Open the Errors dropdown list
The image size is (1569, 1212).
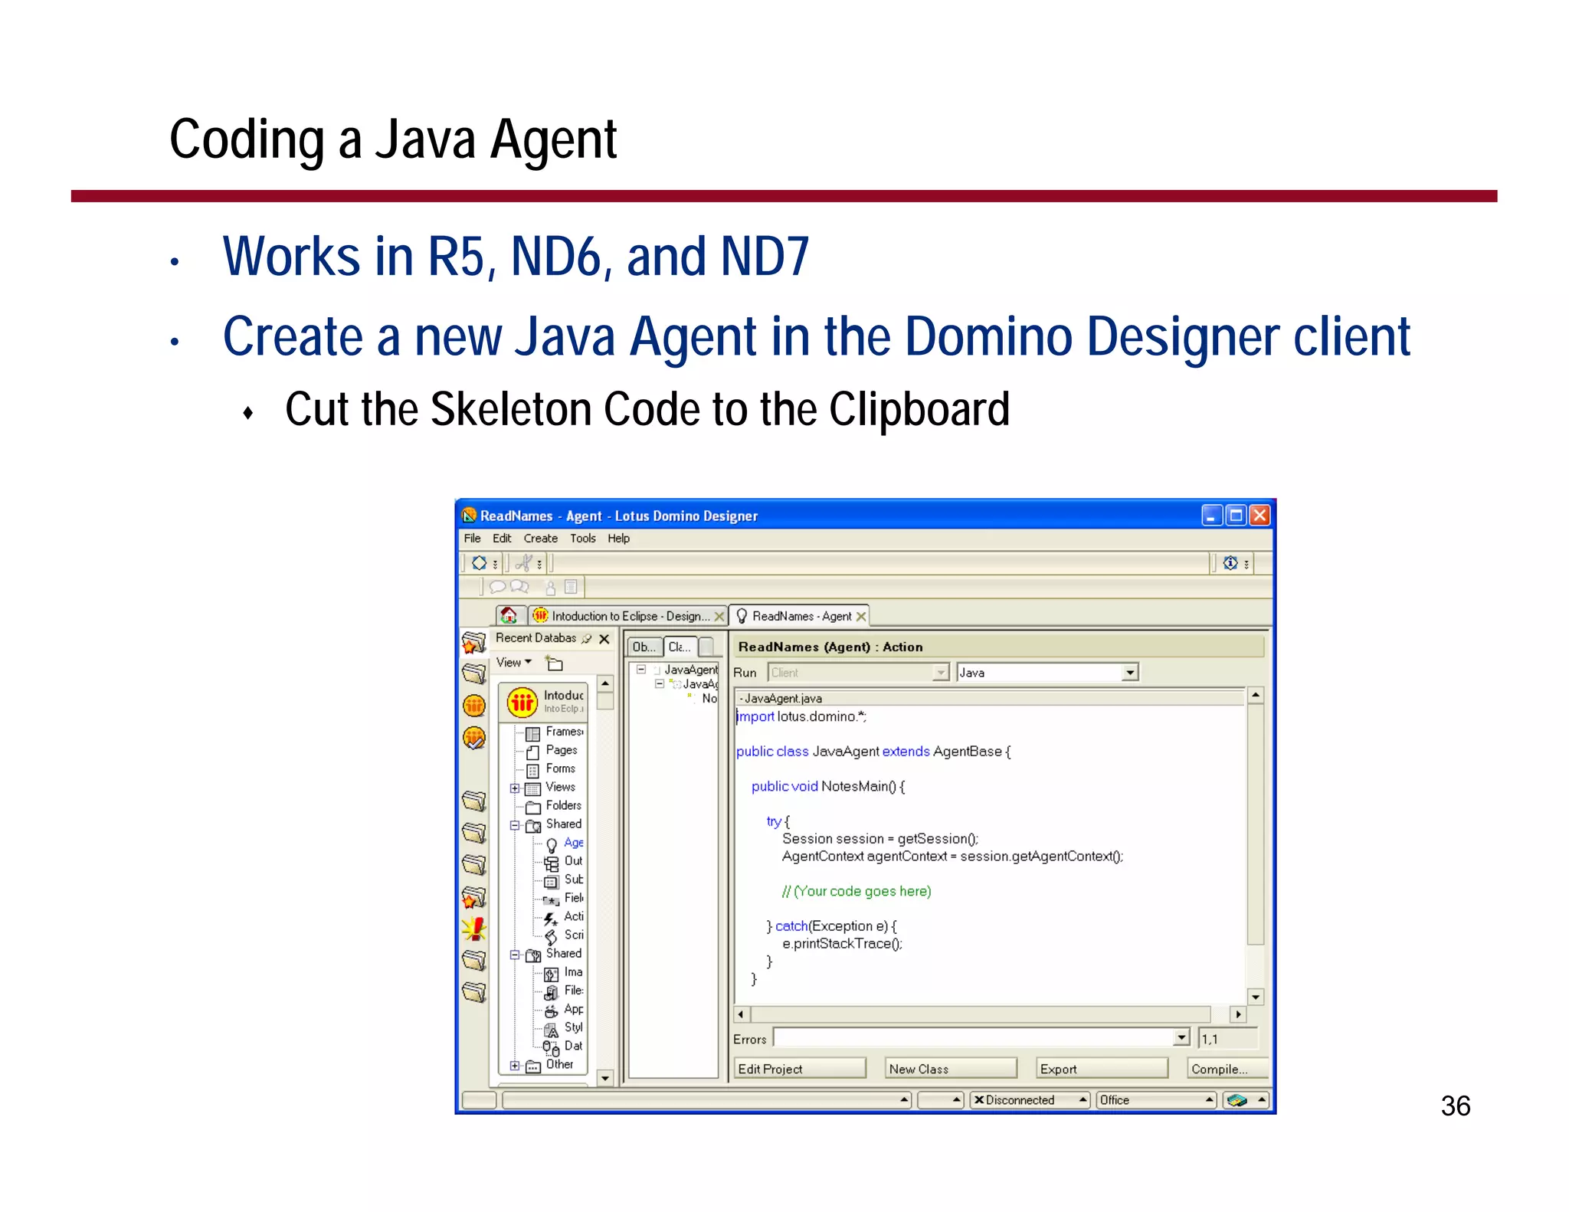[1181, 1038]
